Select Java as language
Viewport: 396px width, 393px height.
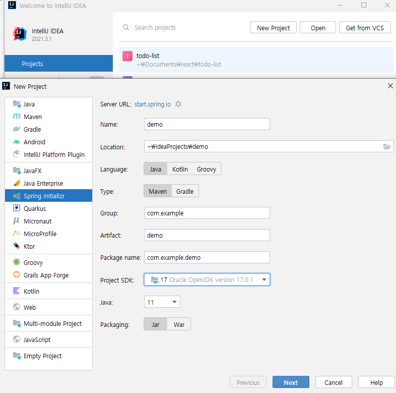(155, 169)
